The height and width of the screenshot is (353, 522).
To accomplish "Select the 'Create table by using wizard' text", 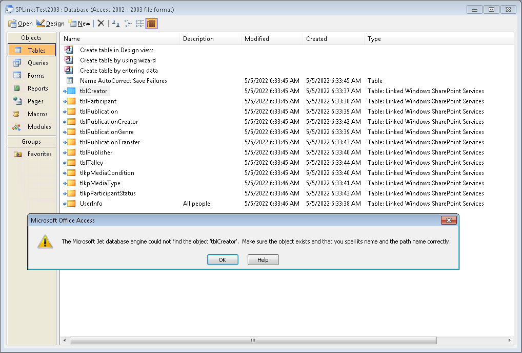I will click(x=118, y=60).
